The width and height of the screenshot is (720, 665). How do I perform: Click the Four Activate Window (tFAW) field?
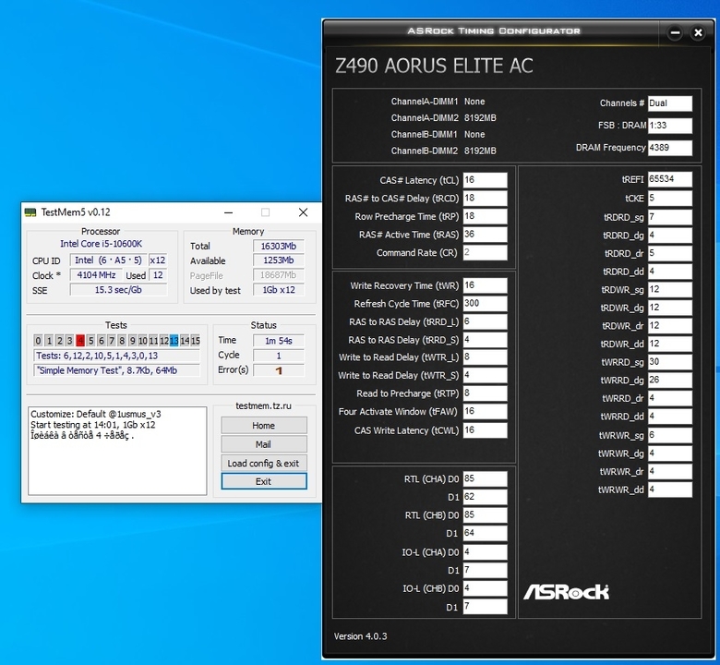click(x=485, y=411)
